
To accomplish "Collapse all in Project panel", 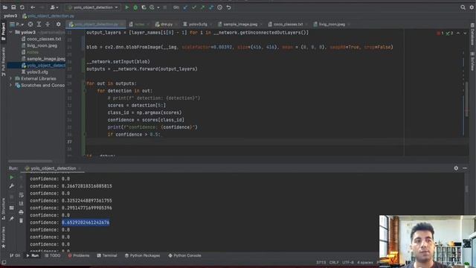I will click(x=48, y=24).
